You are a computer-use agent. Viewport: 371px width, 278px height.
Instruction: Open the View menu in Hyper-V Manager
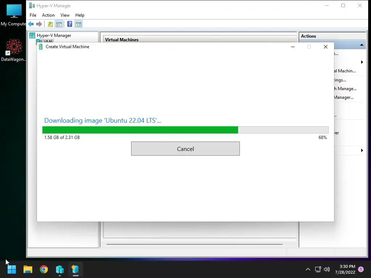point(65,15)
